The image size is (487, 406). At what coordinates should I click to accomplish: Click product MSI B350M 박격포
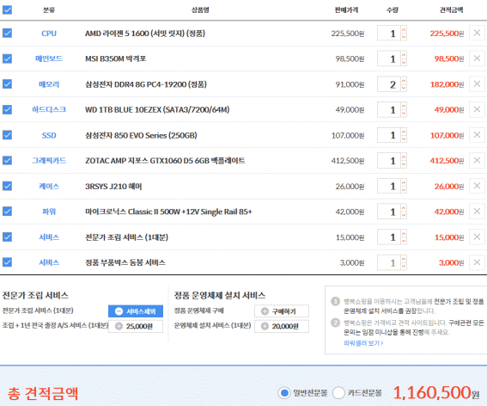click(116, 58)
